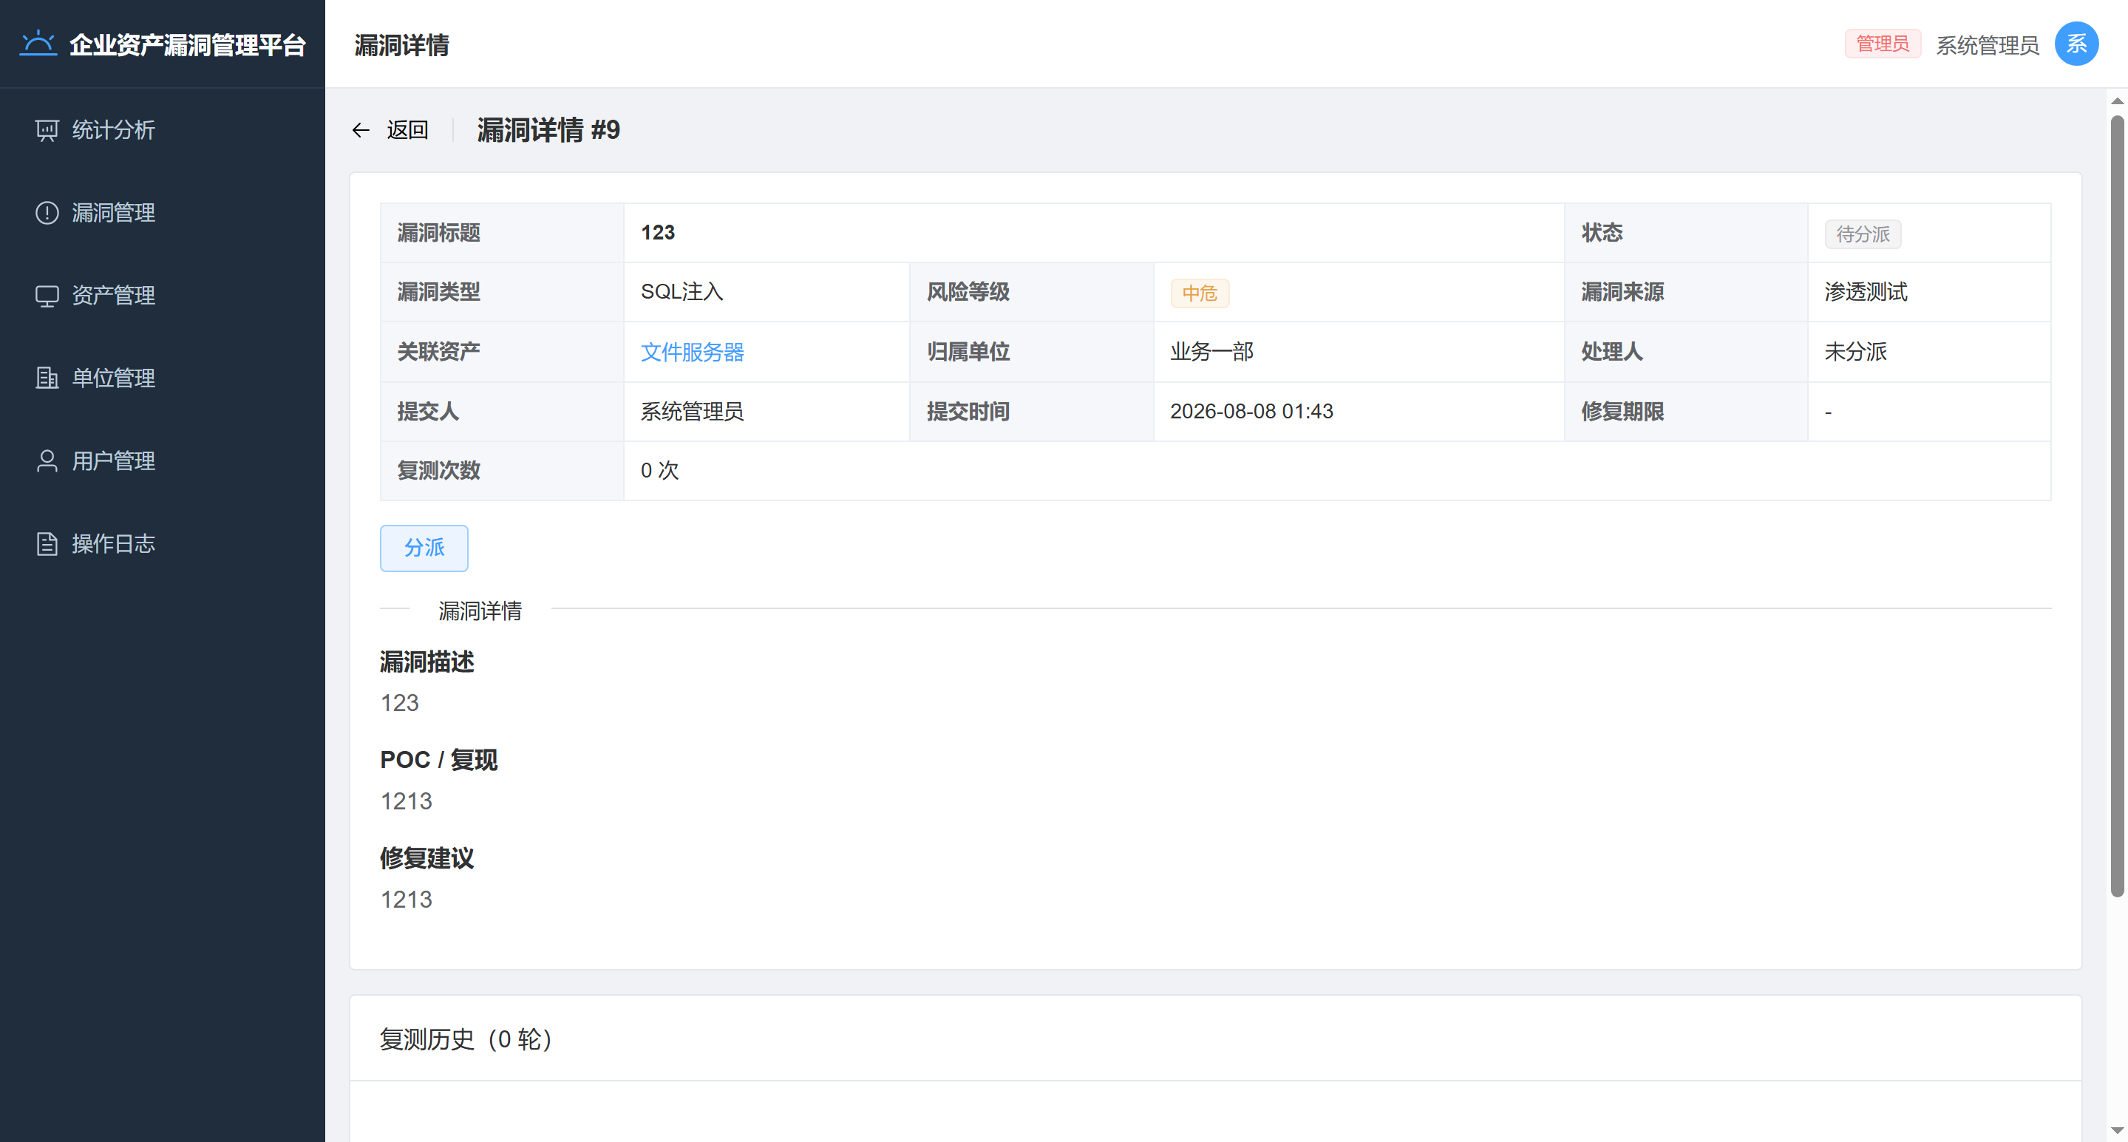Click the 复测次数 label cell
Viewport: 2128px width, 1142px height.
tap(501, 471)
